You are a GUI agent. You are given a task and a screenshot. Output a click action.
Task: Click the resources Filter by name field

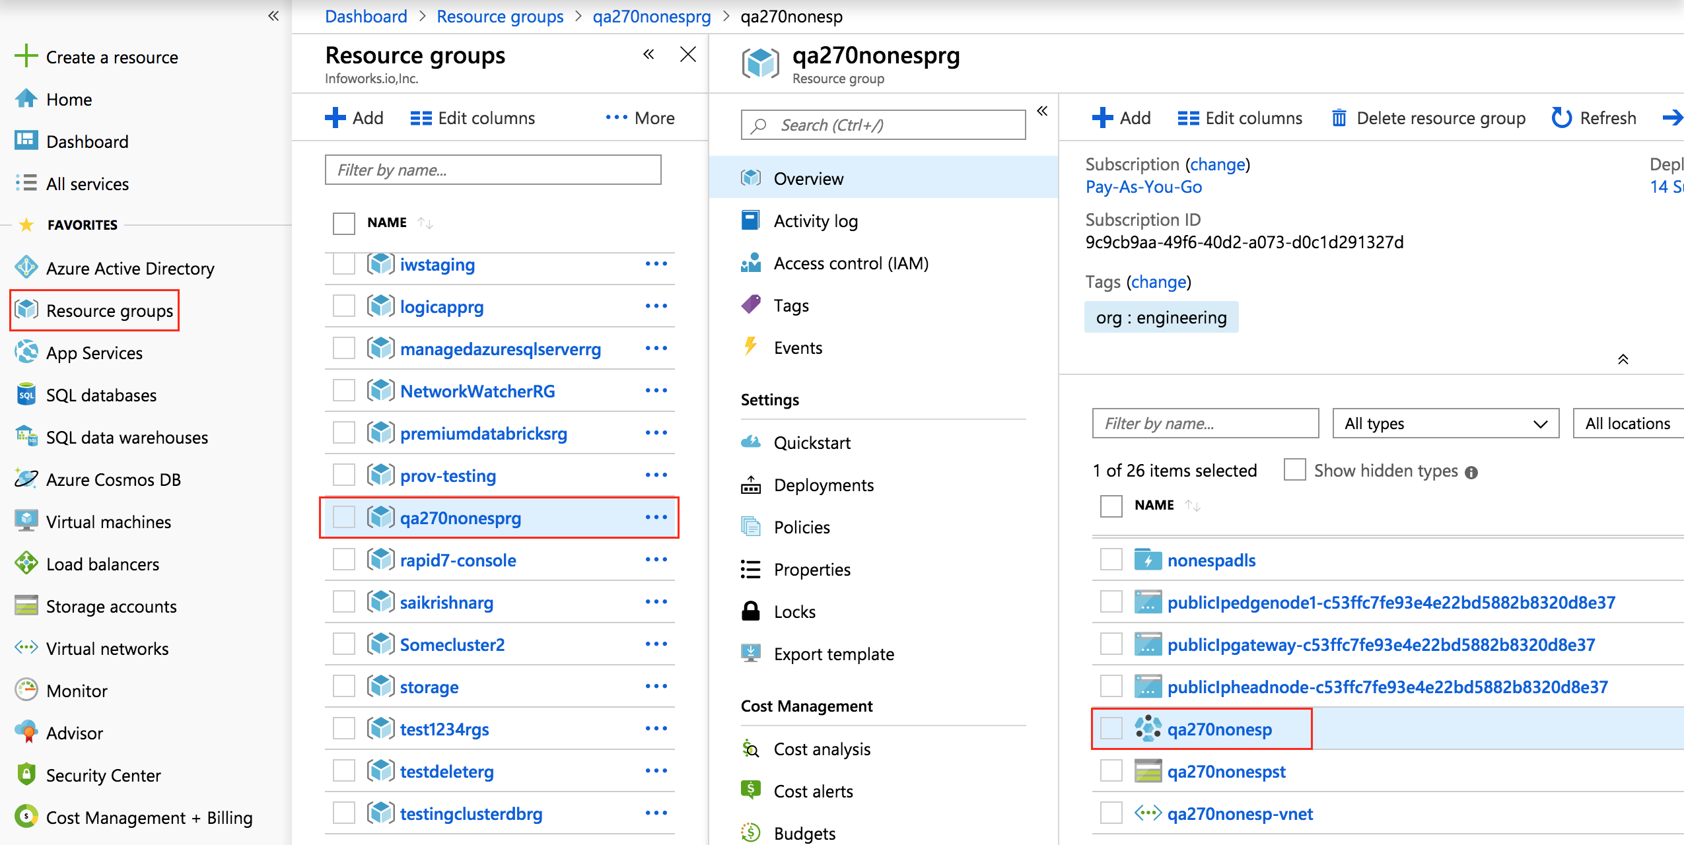click(x=1205, y=423)
